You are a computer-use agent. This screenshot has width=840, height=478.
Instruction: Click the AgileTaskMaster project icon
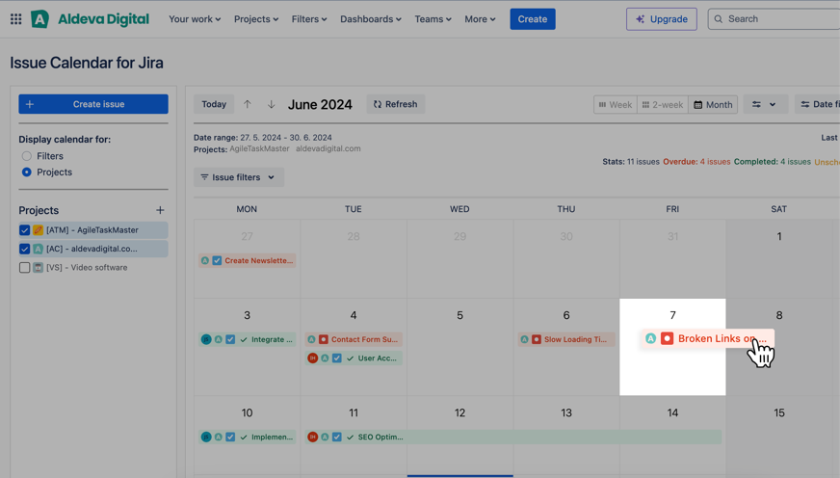tap(38, 230)
